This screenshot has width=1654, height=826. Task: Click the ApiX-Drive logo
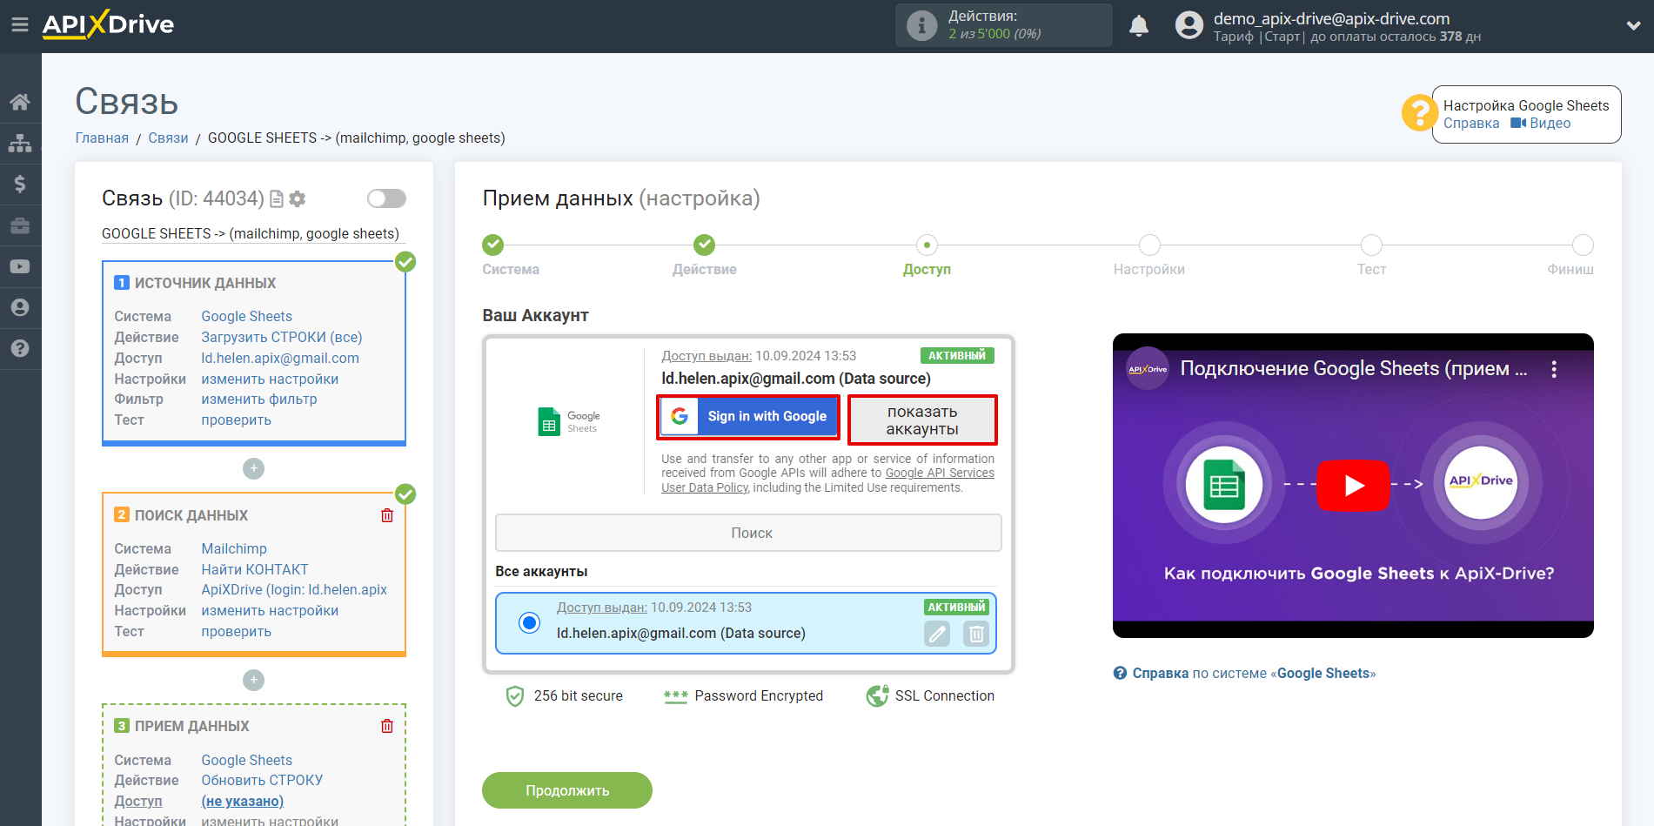click(x=108, y=24)
